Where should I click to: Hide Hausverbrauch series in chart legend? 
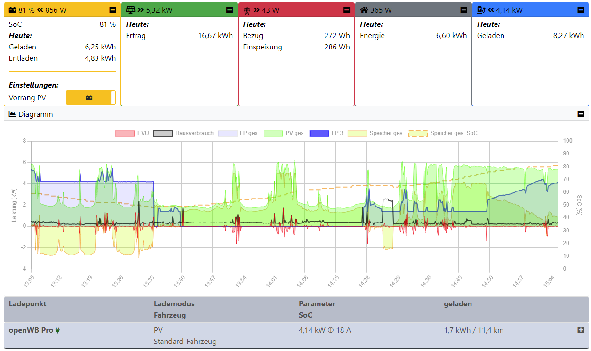click(x=184, y=133)
